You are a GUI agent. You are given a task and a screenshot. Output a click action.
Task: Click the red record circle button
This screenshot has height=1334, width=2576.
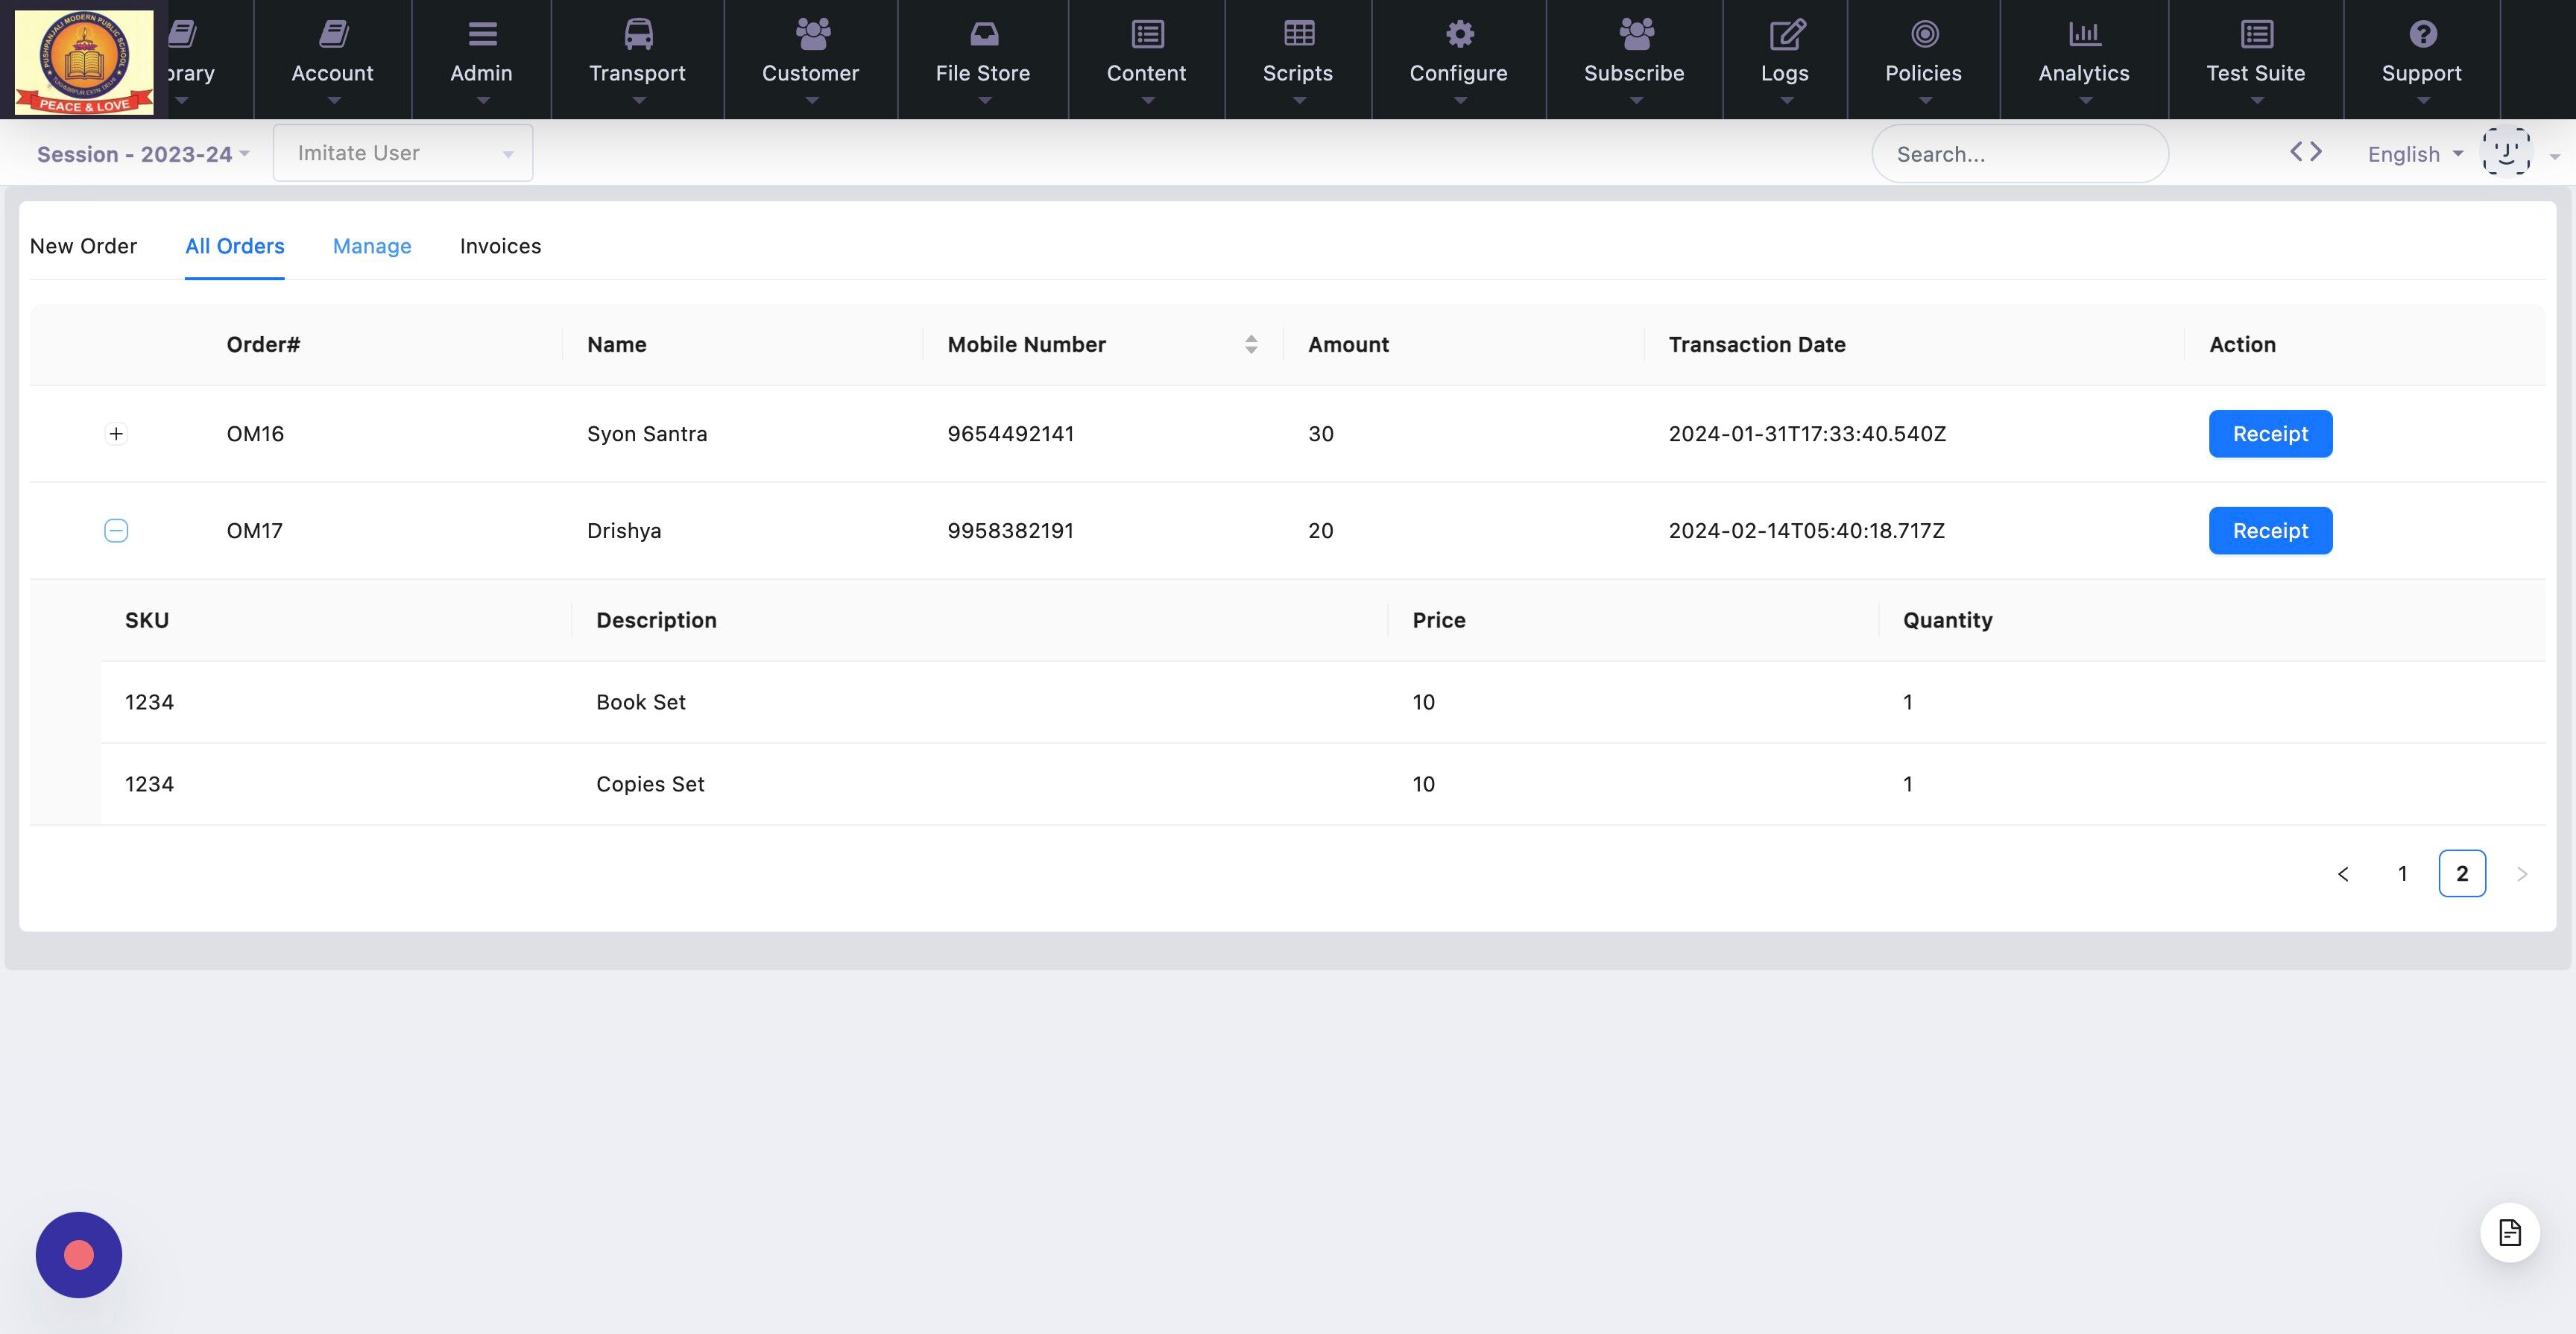click(79, 1254)
